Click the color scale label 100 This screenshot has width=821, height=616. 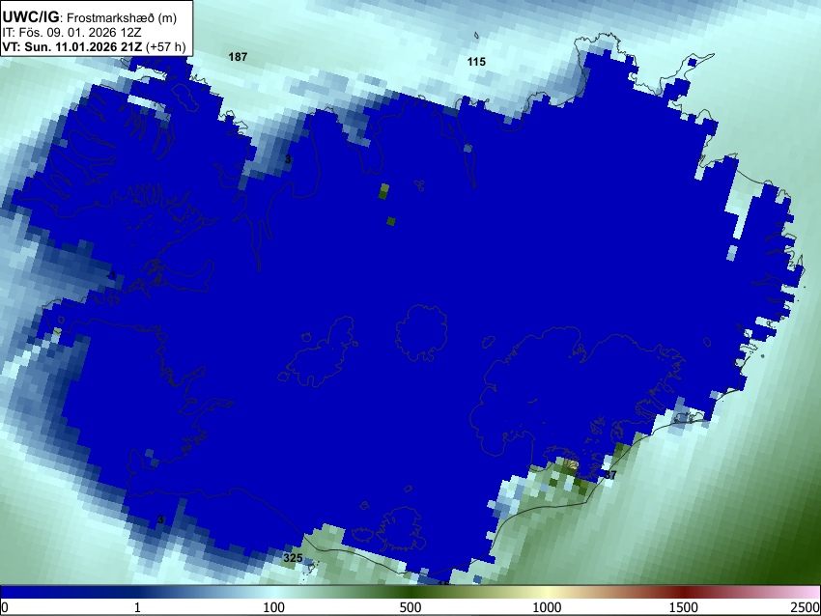[x=274, y=607]
